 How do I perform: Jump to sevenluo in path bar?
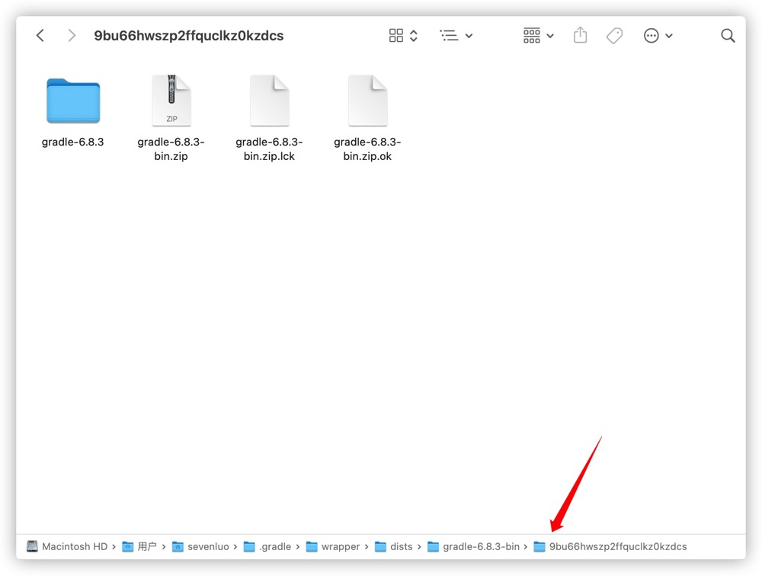point(200,546)
